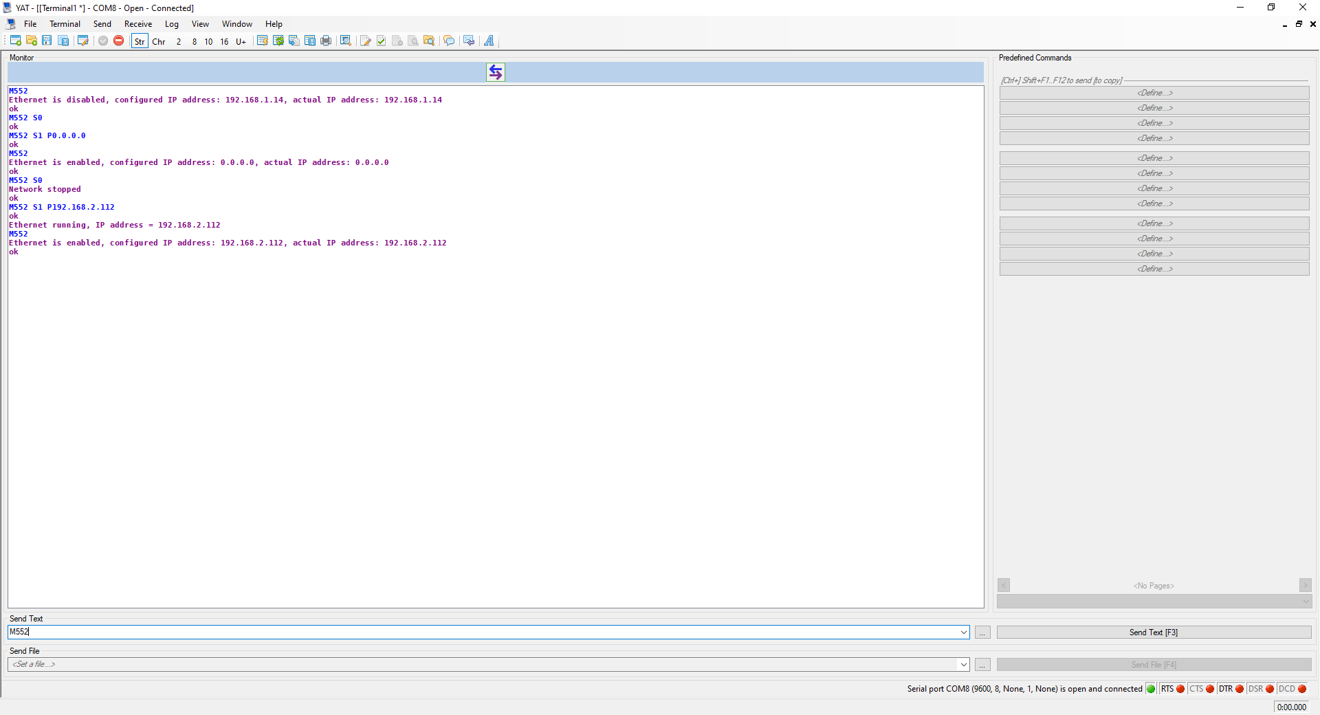Click the green connection status LED
Image resolution: width=1320 pixels, height=715 pixels.
(1151, 689)
